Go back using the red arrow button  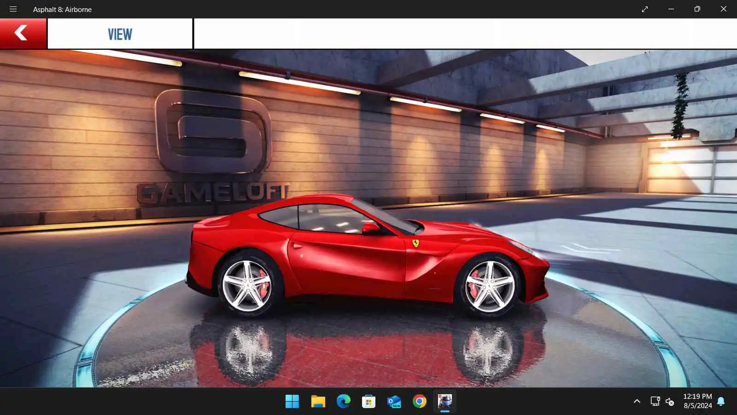coord(23,33)
